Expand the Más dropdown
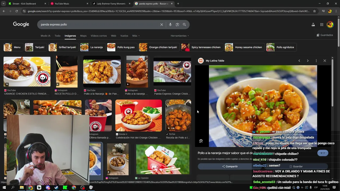This screenshot has height=191, width=340. [x=136, y=36]
